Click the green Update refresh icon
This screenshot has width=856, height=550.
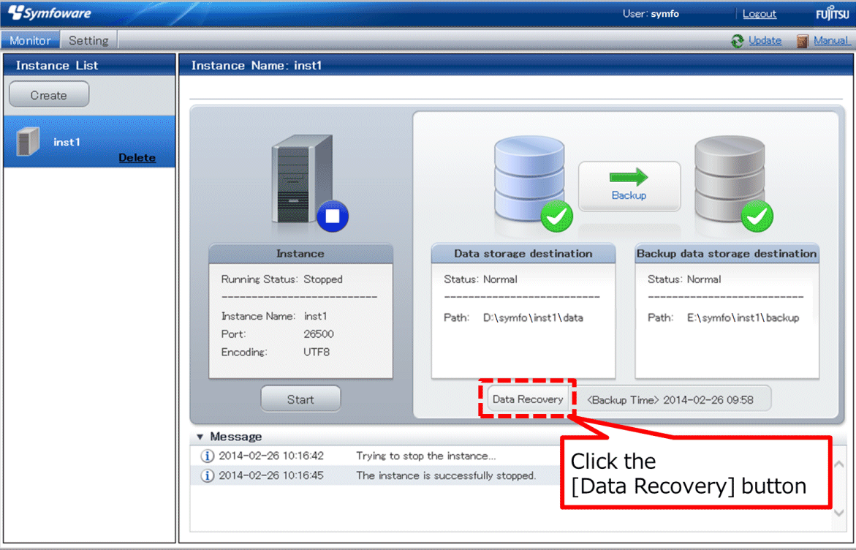pos(738,41)
